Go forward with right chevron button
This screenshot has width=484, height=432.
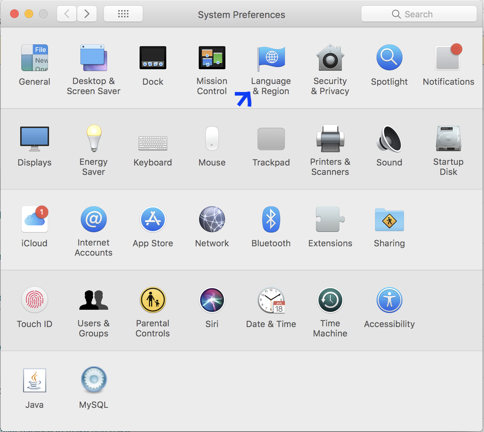tap(87, 14)
